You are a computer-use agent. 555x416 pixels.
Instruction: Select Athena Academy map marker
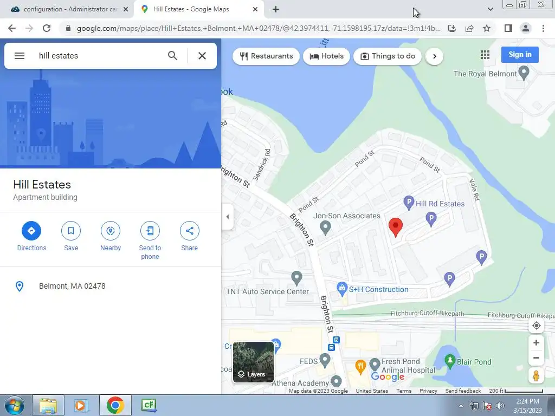[x=336, y=382]
